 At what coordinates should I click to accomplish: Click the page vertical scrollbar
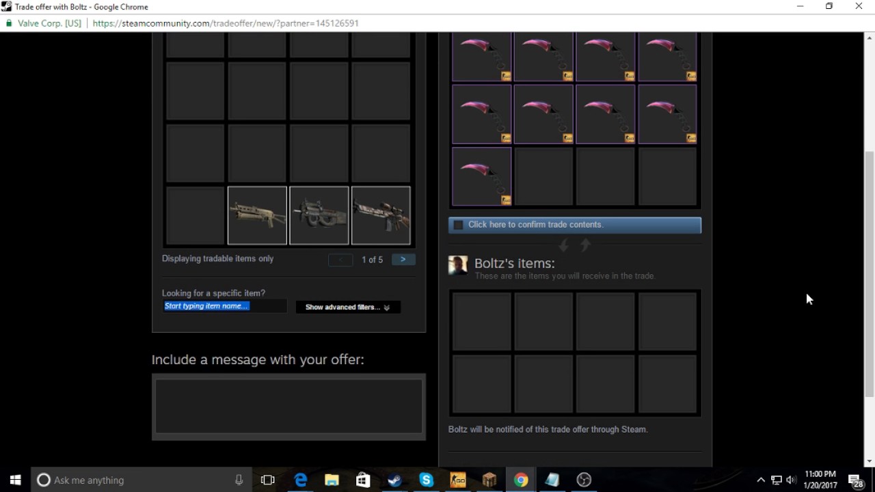pyautogui.click(x=870, y=273)
